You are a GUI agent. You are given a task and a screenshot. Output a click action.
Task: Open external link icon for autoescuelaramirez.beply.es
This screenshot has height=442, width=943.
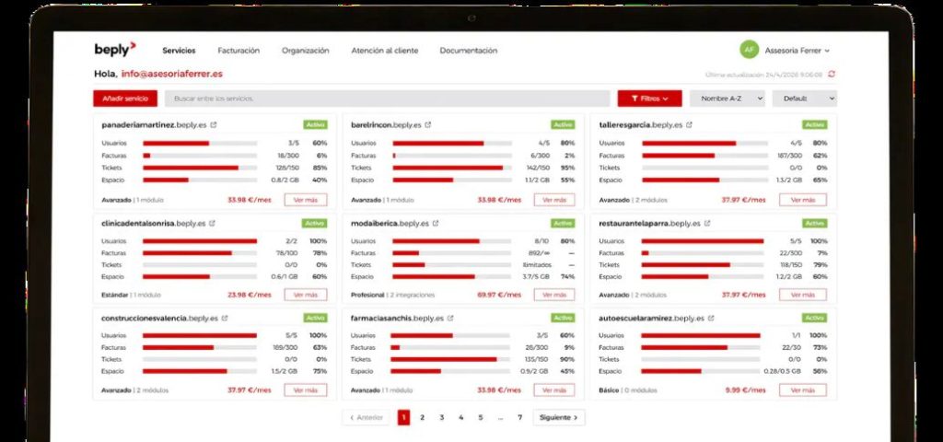coord(711,318)
